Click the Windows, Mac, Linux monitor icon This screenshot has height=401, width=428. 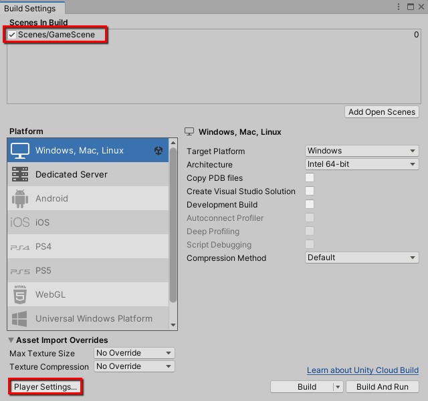pyautogui.click(x=20, y=150)
